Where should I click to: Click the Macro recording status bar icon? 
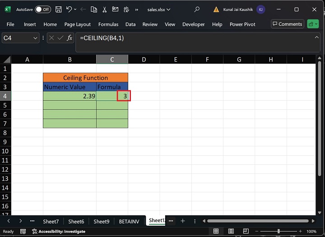point(23,231)
